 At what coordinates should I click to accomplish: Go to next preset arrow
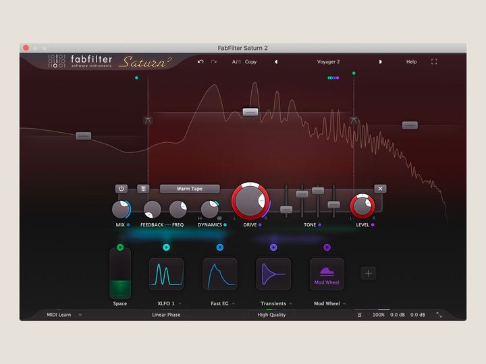380,61
